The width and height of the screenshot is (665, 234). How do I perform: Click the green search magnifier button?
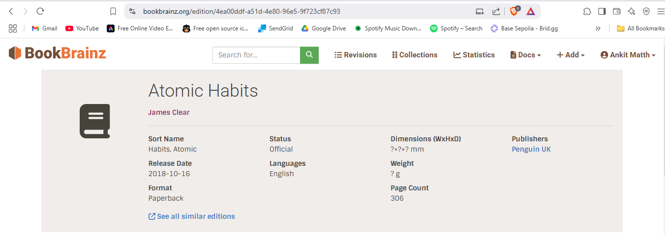click(309, 55)
